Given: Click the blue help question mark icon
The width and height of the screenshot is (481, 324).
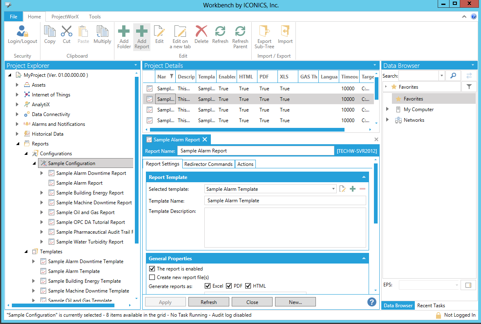Looking at the screenshot, I should [x=371, y=302].
